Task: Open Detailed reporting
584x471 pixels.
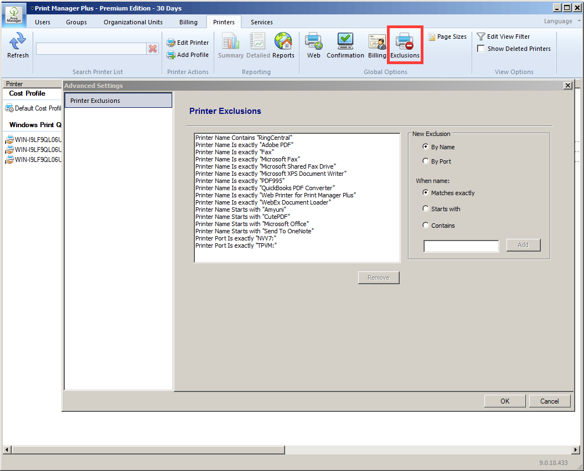Action: pos(258,45)
